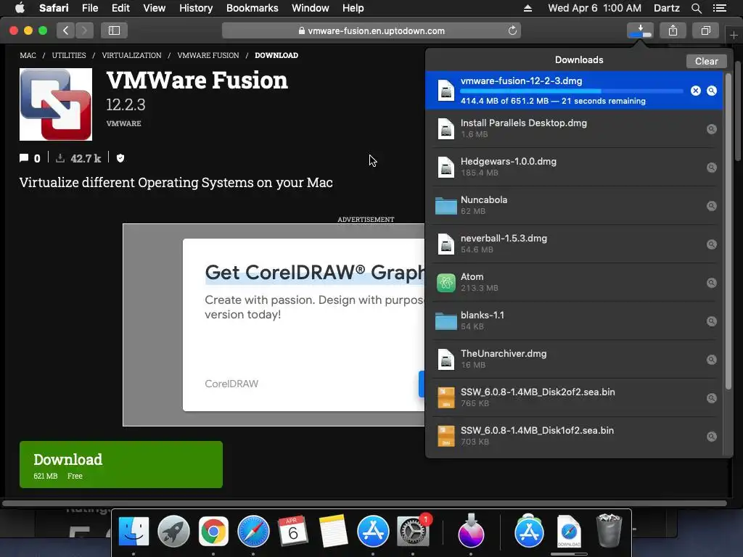Open the Downloads stack in the Dock
743x557 pixels.
(x=569, y=532)
